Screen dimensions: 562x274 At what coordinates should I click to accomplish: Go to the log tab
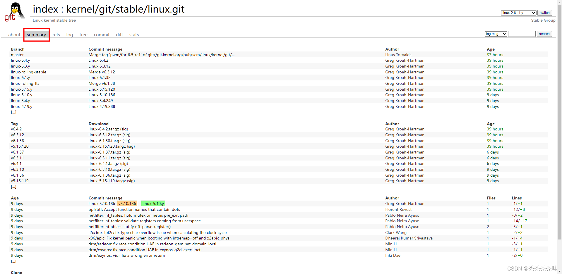coord(69,35)
